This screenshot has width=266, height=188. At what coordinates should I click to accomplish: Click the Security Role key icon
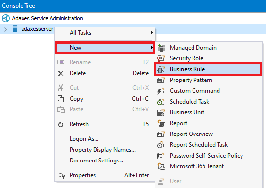(x=161, y=58)
